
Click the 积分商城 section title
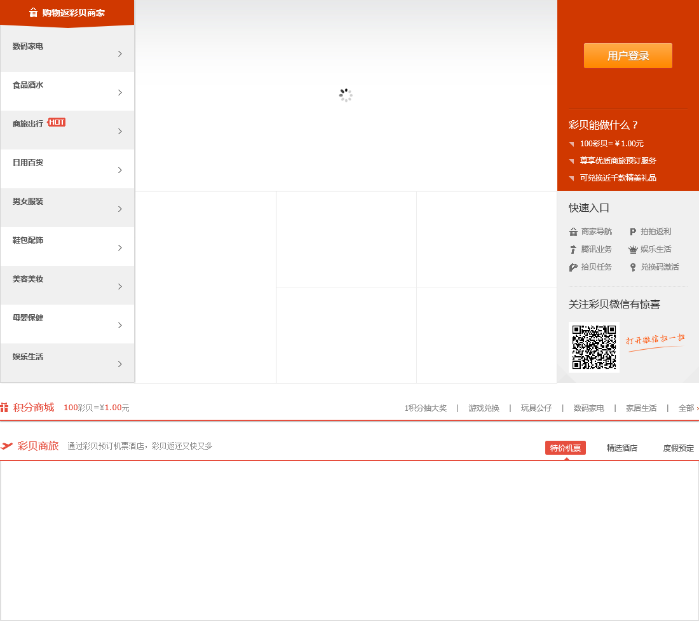34,408
